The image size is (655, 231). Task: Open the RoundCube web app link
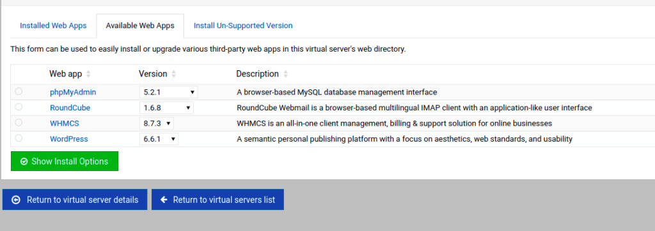click(x=70, y=108)
